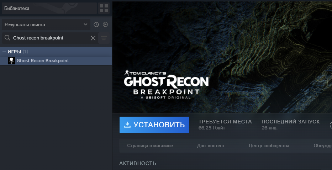Click the Ghost Recon Breakpoint logo banner
The height and width of the screenshot is (170, 332).
pos(166,84)
